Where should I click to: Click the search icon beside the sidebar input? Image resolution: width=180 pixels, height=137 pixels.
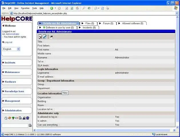pos(30,125)
